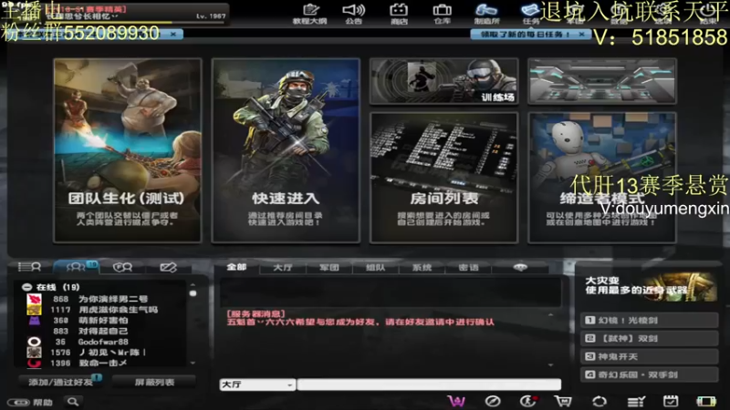Click the 帮助 help button

click(32, 402)
